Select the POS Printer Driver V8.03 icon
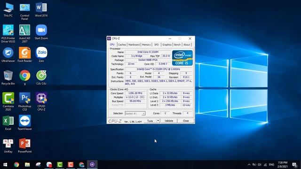301x169 pixels. (x=8, y=34)
